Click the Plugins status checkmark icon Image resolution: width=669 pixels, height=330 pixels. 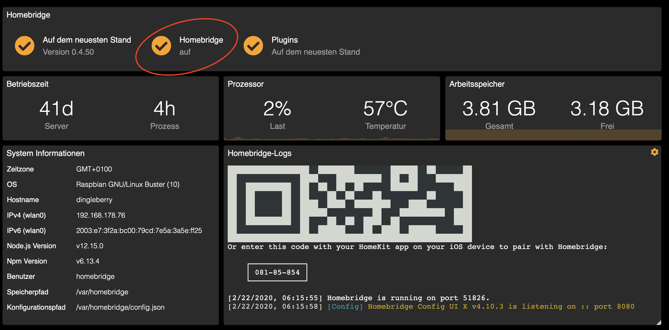253,46
